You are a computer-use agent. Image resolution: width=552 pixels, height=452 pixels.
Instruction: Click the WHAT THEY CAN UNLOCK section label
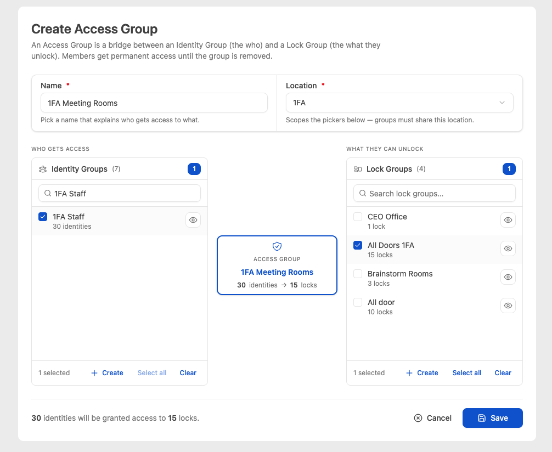coord(385,149)
